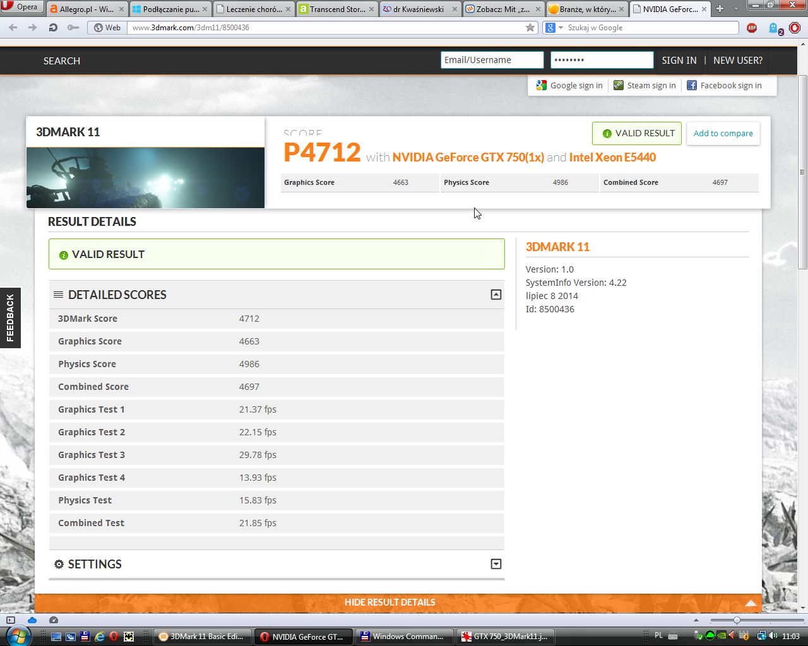The image size is (808, 646).
Task: Adjust the Opera zoom slider handle
Action: click(x=736, y=621)
